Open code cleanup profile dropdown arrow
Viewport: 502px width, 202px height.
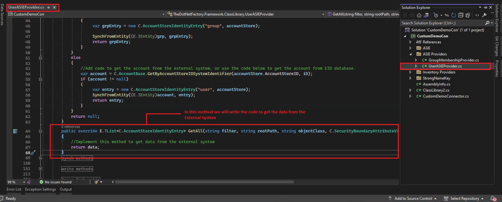[x=101, y=182]
